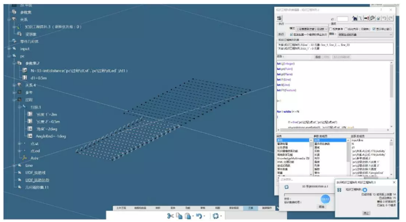Click the icon beside 'Line' tree node
The width and height of the screenshot is (406, 222).
[19, 166]
